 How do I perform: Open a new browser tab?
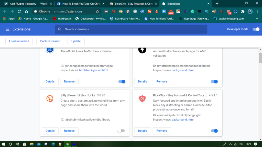pyautogui.click(x=217, y=4)
